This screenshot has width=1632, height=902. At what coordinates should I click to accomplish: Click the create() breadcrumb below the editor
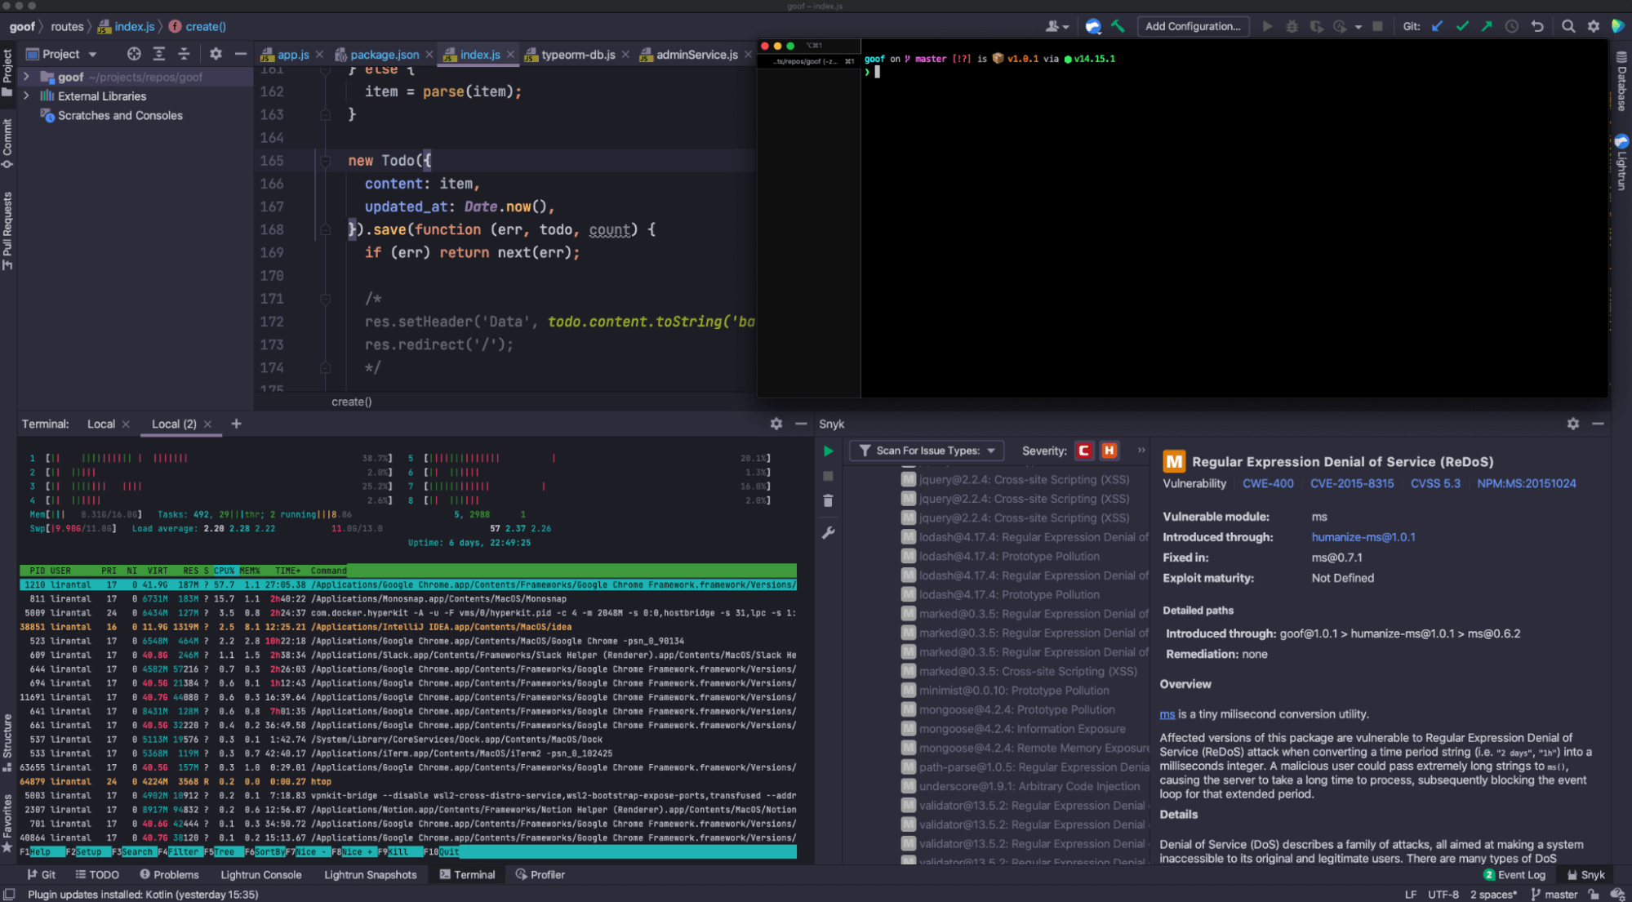pyautogui.click(x=351, y=402)
